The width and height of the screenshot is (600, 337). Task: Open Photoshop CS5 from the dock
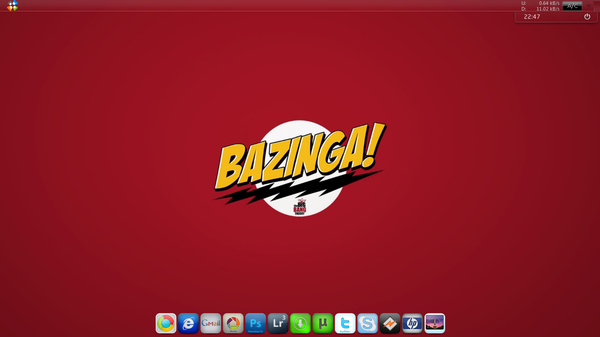point(256,323)
